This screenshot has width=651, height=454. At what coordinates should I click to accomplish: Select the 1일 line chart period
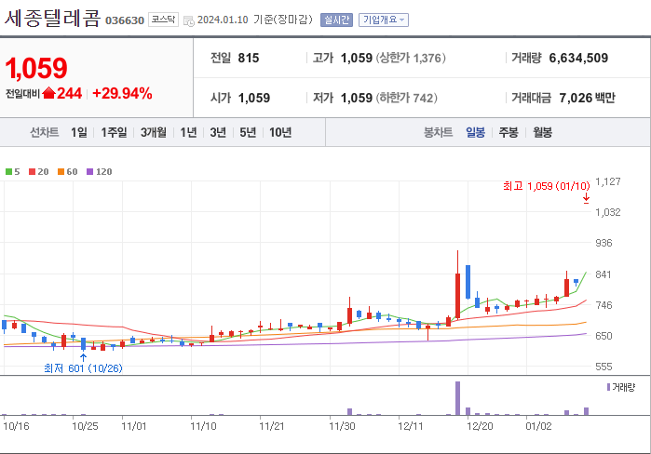point(79,133)
